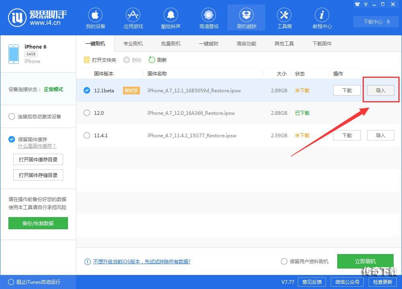This screenshot has height=289, width=402.
Task: Click 下载 button for 12.1beta firmware
Action: coord(347,90)
